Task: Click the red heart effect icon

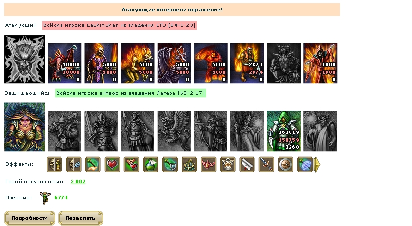Action: coord(112,165)
